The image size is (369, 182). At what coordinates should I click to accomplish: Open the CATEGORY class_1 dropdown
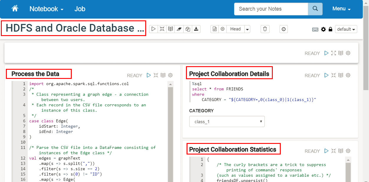pyautogui.click(x=227, y=121)
